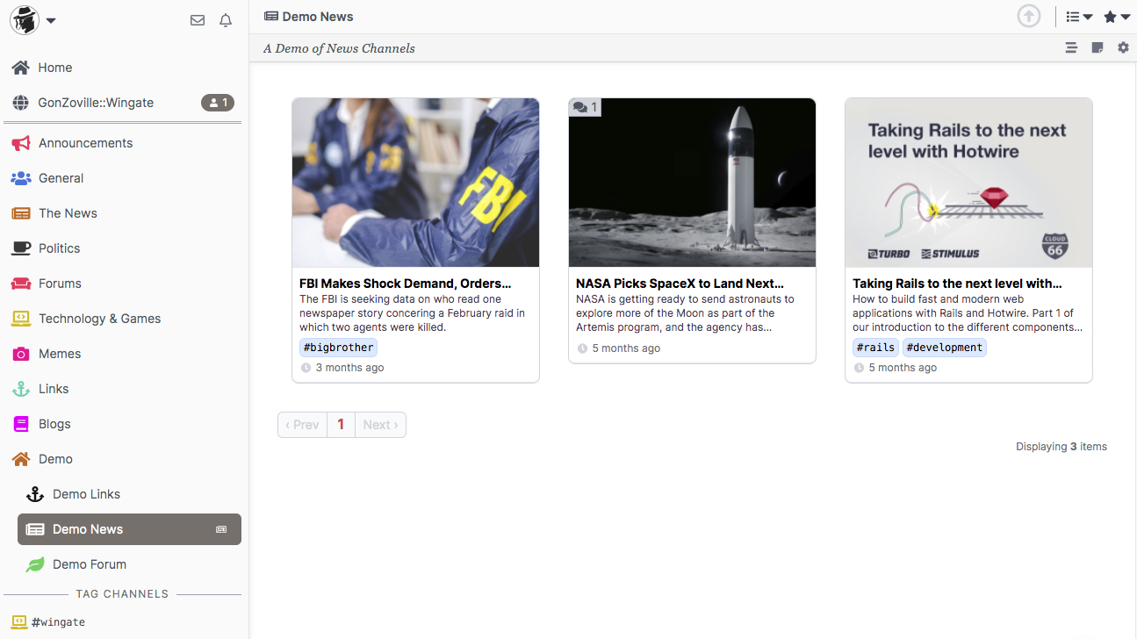Open the star favorites dropdown
Viewport: 1137px width, 639px height.
1116,17
